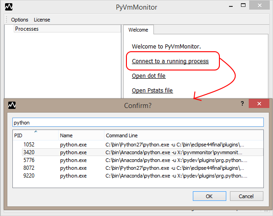Click the Cancel button
Viewport: 273px width, 216px height.
[246, 196]
